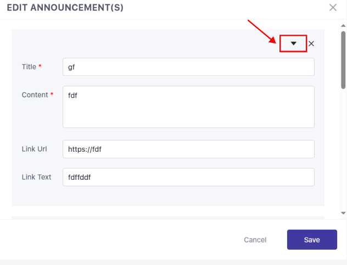The image size is (347, 265).
Task: Click the Edit Announcement(s) heading
Action: coord(65,8)
